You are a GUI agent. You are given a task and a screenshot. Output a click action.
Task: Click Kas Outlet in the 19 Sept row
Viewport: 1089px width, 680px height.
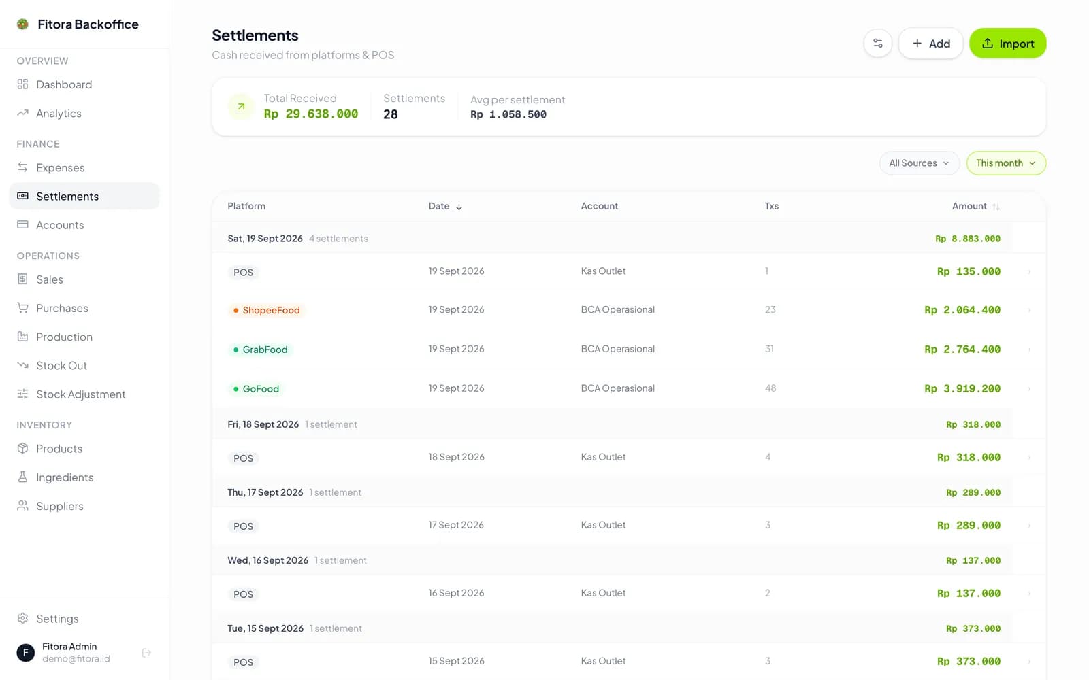(x=603, y=271)
